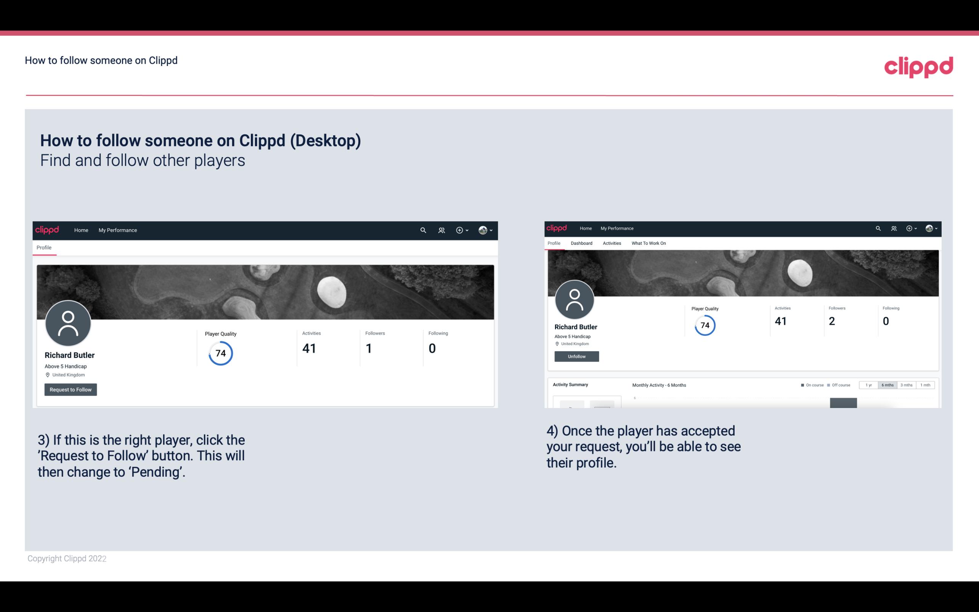The height and width of the screenshot is (612, 979).
Task: Select the 'My Performance' menu item
Action: tap(118, 230)
